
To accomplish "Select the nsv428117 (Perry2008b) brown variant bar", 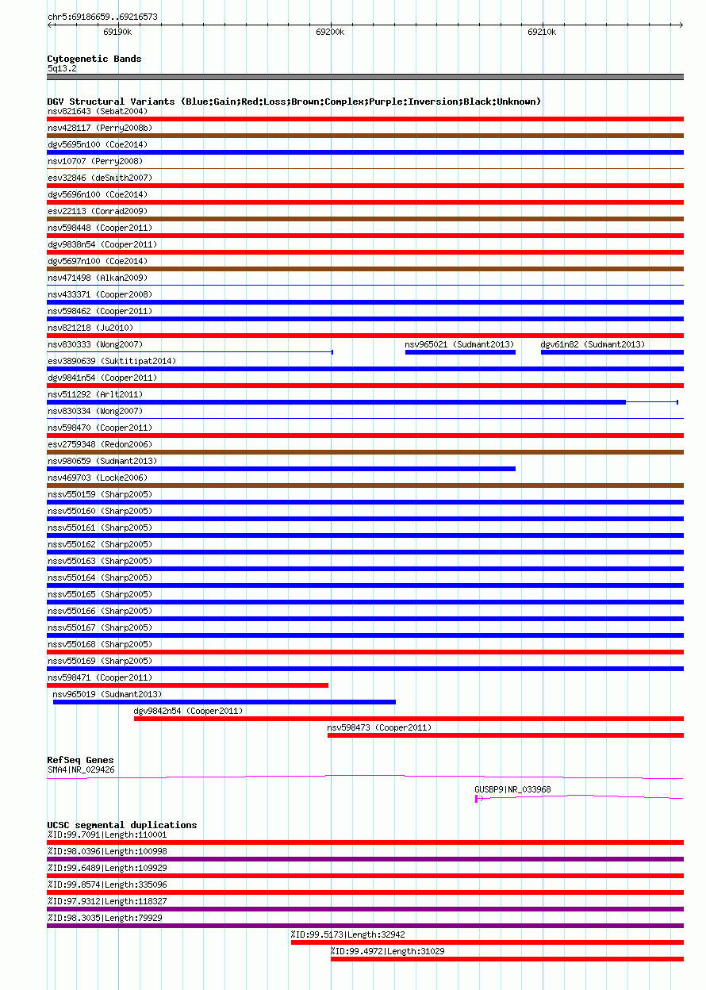I will 365,136.
